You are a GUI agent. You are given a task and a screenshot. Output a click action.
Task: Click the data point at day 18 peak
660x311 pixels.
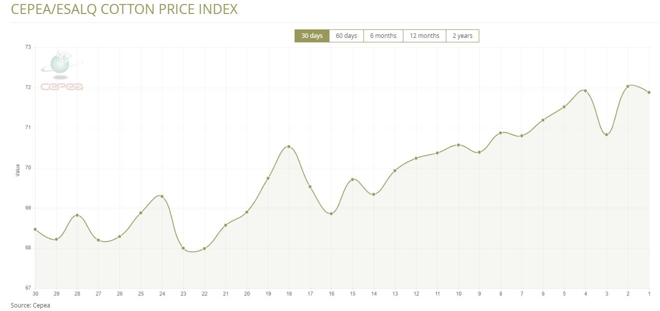pos(289,147)
